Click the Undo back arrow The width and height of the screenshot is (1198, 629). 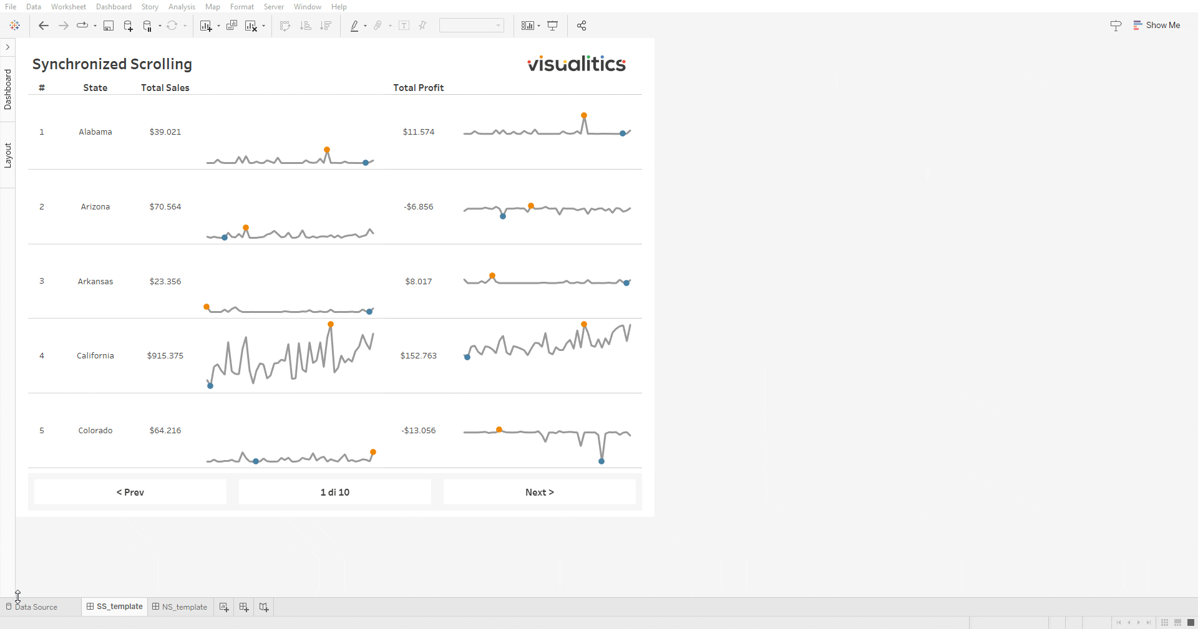tap(43, 26)
